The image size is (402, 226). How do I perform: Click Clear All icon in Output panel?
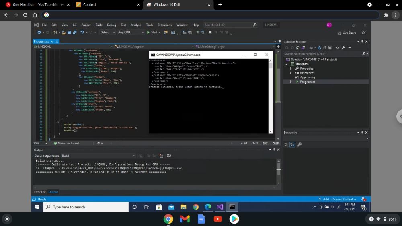click(x=161, y=156)
